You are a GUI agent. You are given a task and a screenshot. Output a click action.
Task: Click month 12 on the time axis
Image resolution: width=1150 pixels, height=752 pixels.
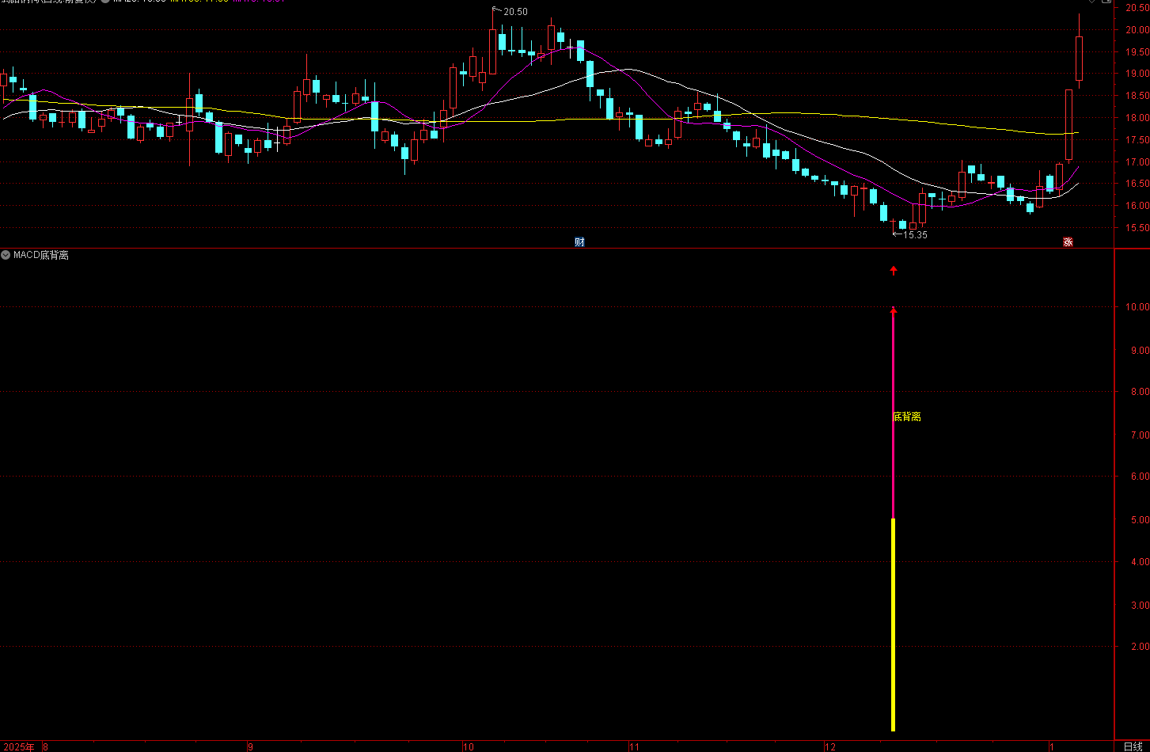tap(829, 746)
